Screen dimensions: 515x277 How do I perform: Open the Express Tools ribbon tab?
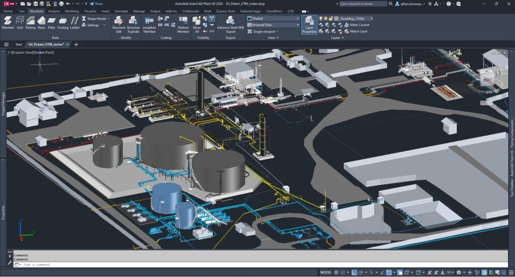[x=225, y=11]
